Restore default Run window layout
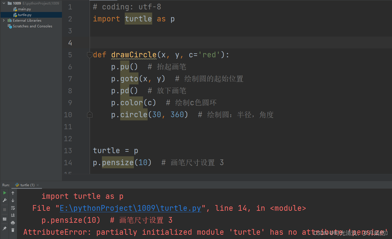 point(4,219)
